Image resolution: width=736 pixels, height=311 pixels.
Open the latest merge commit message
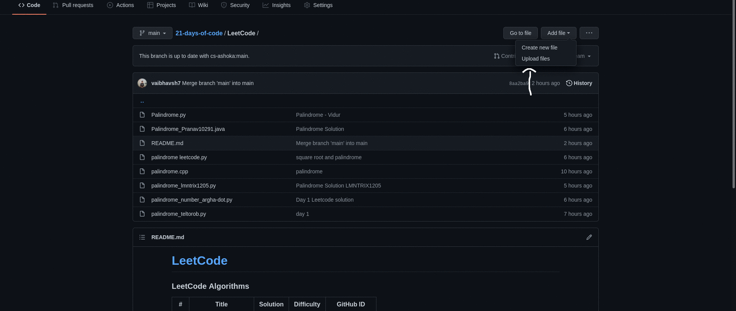coord(218,83)
